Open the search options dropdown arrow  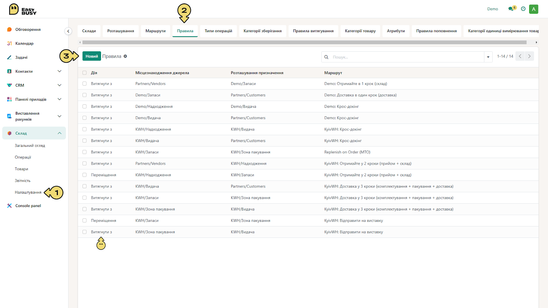[x=488, y=57]
